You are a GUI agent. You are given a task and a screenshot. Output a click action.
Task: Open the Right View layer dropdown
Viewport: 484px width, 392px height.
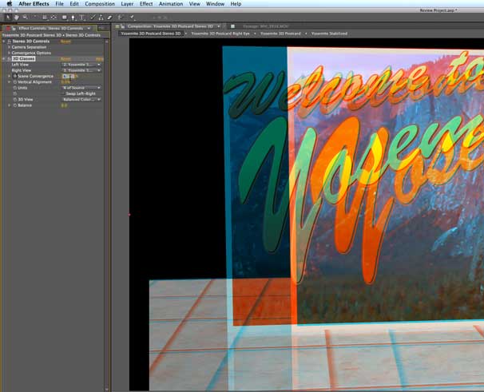pyautogui.click(x=81, y=70)
